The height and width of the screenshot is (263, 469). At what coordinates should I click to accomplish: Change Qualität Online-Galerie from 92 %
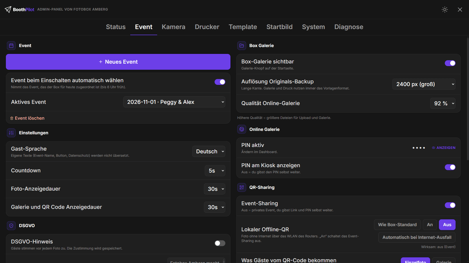[443, 103]
